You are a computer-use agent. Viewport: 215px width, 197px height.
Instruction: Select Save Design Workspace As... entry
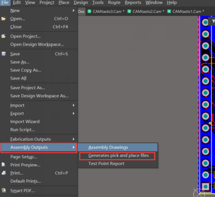click(x=39, y=96)
